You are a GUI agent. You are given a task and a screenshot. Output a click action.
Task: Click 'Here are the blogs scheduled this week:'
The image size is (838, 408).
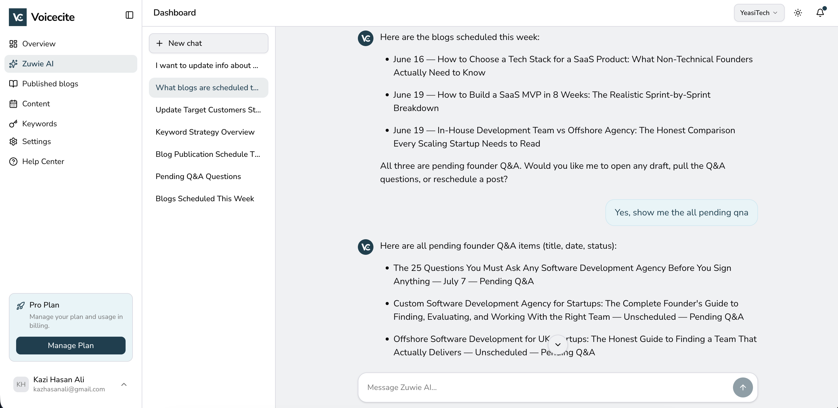point(460,37)
